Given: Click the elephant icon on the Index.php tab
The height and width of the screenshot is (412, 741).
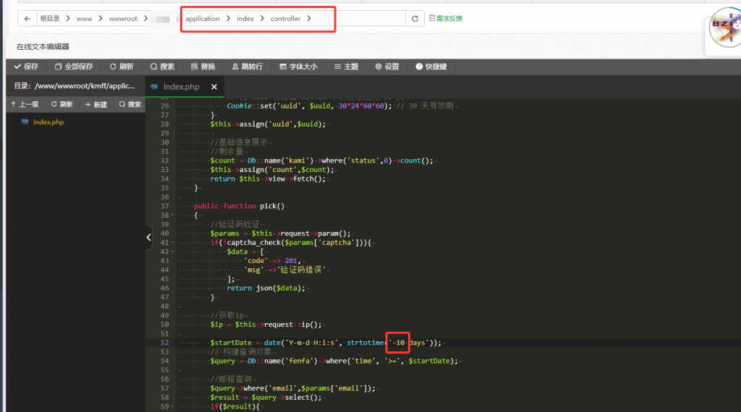Looking at the screenshot, I should click(154, 87).
